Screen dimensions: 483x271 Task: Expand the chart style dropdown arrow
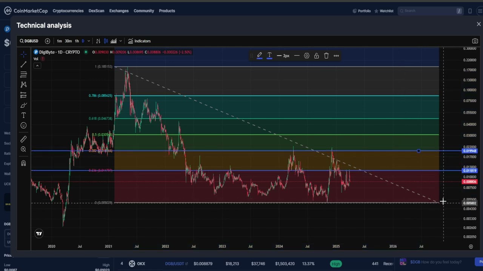point(120,41)
